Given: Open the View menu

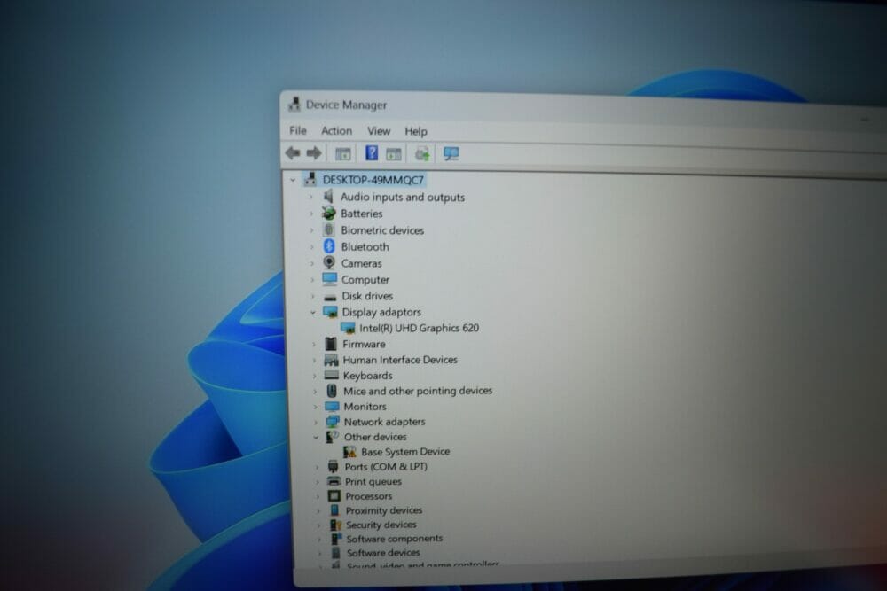Looking at the screenshot, I should pyautogui.click(x=379, y=131).
